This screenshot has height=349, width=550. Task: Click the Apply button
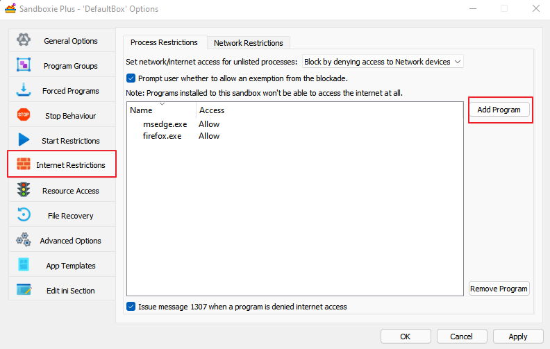517,337
